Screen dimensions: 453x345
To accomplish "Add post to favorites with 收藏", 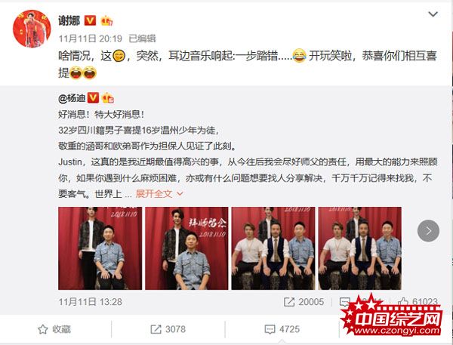I will 54,329.
